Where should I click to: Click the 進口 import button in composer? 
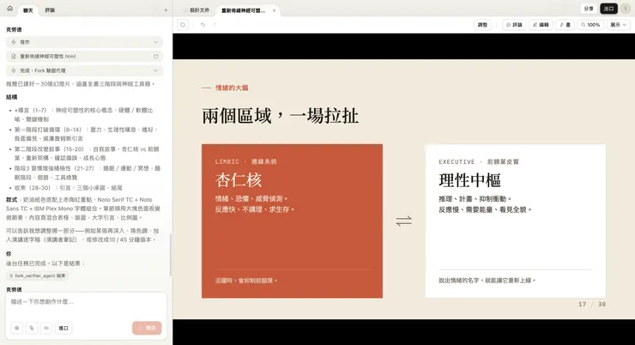63,328
